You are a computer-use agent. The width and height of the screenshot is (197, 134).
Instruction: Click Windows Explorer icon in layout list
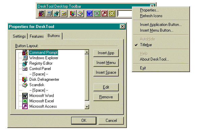click(x=25, y=58)
